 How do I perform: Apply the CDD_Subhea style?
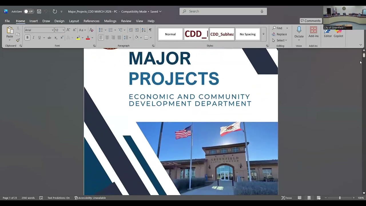click(222, 34)
